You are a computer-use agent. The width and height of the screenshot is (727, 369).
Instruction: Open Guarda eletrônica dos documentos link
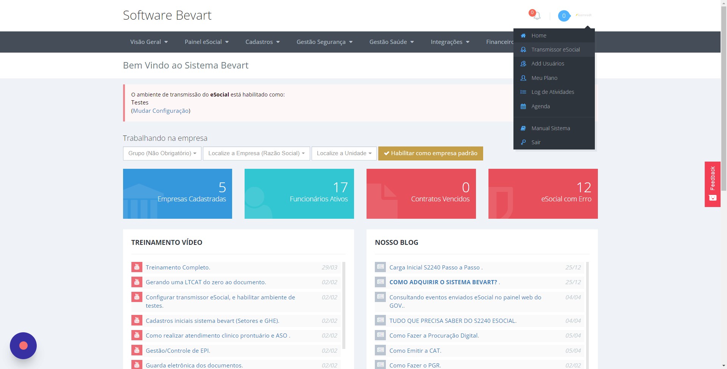pos(194,365)
